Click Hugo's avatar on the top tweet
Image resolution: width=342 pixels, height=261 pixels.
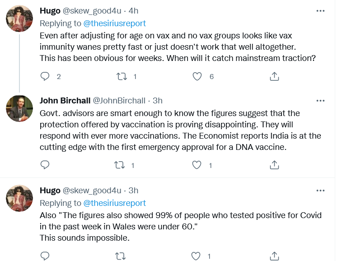(19, 19)
